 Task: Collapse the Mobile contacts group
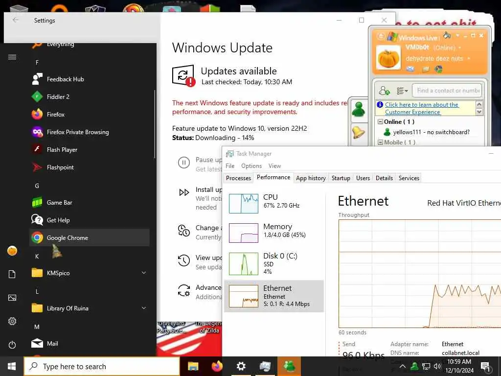(x=380, y=142)
